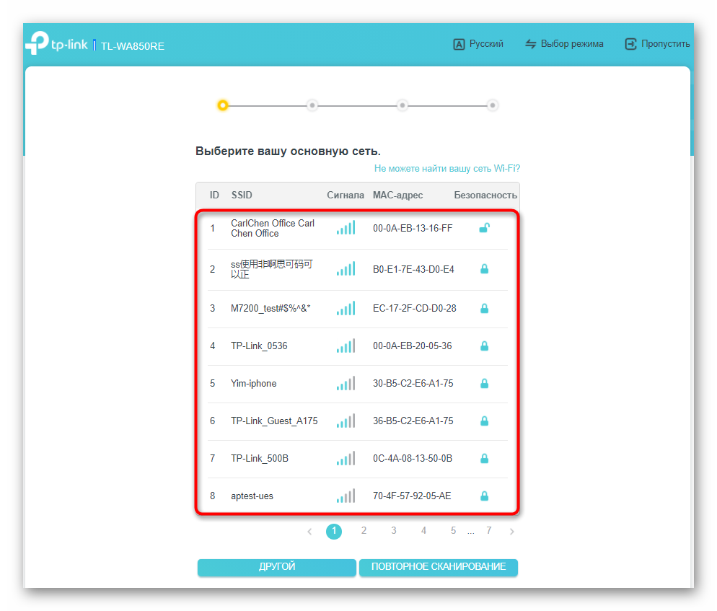The image size is (717, 611).
Task: Go to page 2 of networks
Action: pos(364,530)
